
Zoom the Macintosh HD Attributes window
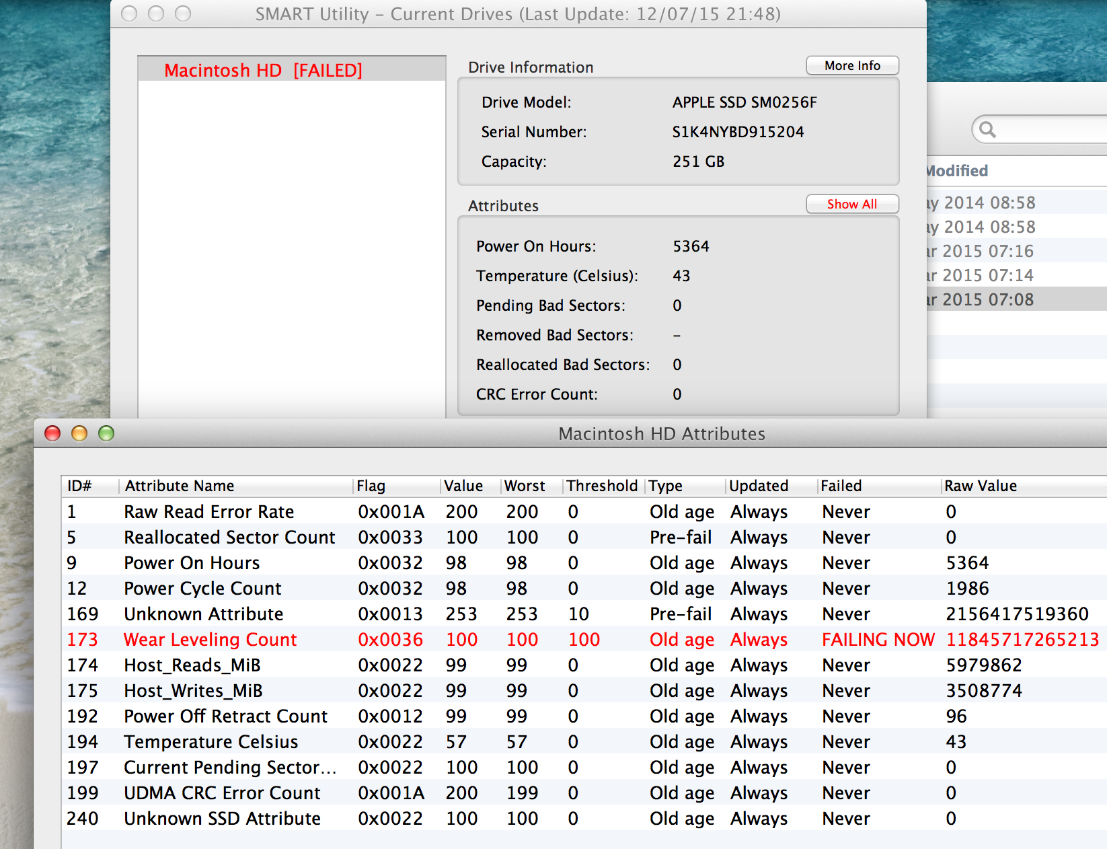(x=106, y=434)
